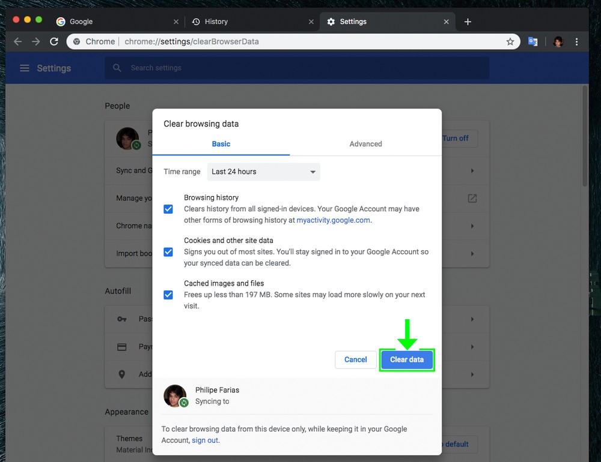Open the myactivity.google.com link
The height and width of the screenshot is (462, 601).
333,220
